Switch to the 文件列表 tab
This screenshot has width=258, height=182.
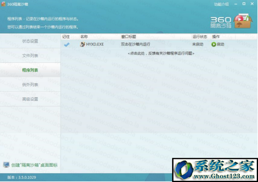tap(30, 55)
